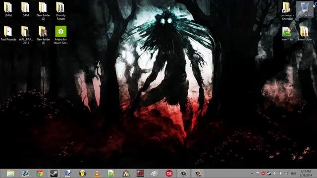The width and height of the screenshot is (317, 178).
Task: Select the 'WALLPAP... 2013' folder
Action: 26,35
